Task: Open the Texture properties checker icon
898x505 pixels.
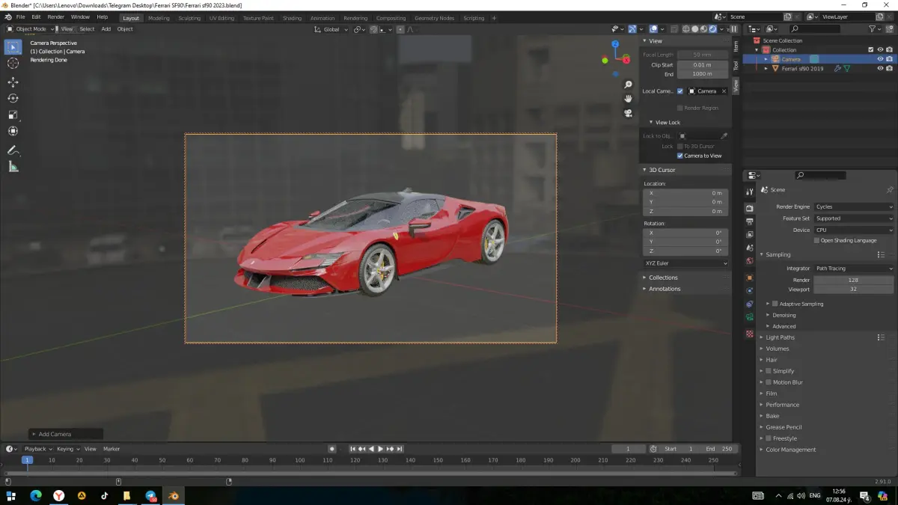Action: 750,334
